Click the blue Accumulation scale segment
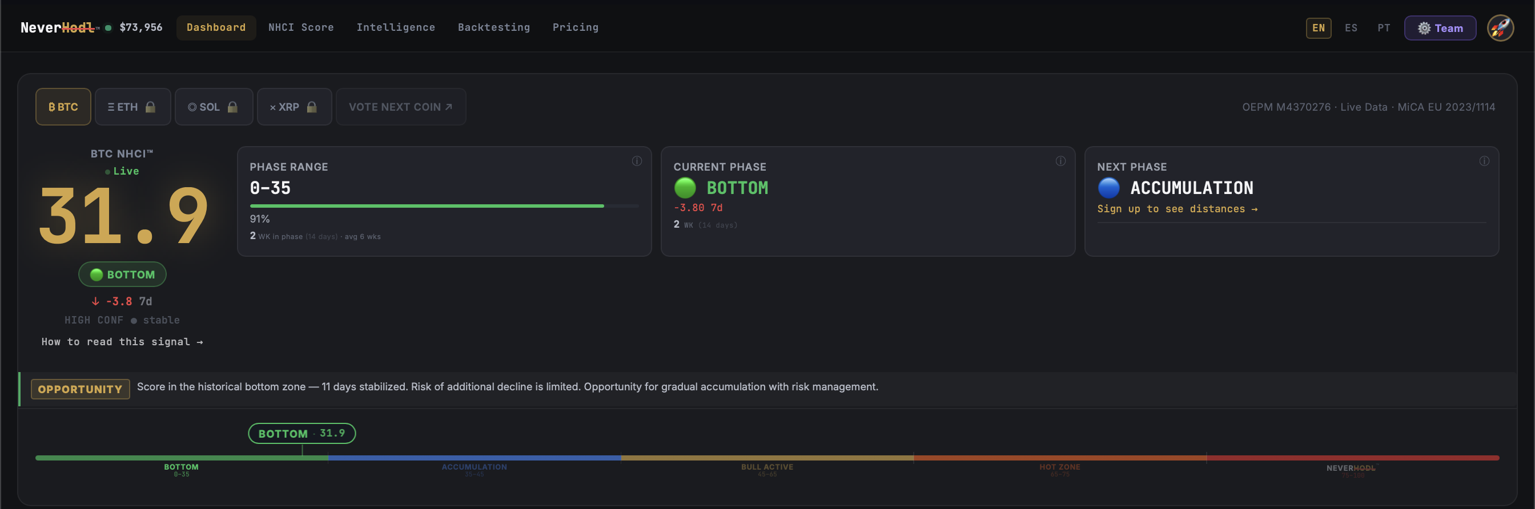Screen dimensions: 1535x509 point(475,458)
